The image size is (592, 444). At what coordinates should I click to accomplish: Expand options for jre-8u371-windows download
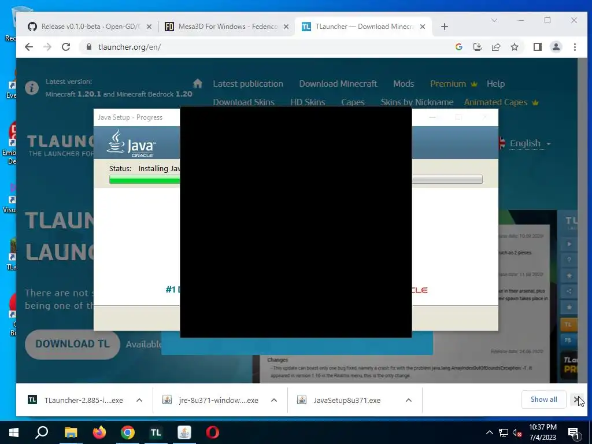pyautogui.click(x=274, y=400)
